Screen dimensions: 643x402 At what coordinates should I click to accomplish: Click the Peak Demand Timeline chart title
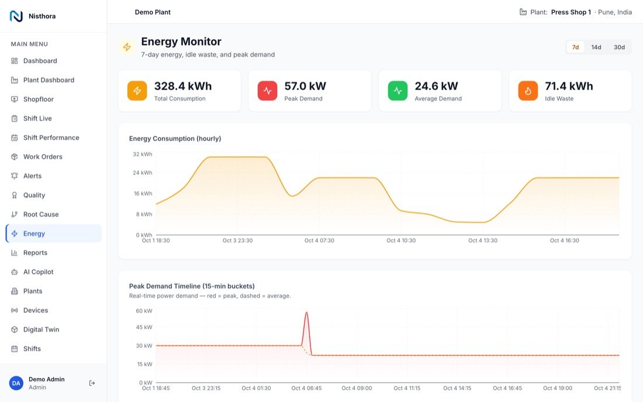click(x=192, y=286)
